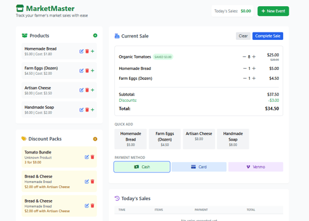Click the ITEMS column header
309x221 pixels.
click(x=158, y=210)
